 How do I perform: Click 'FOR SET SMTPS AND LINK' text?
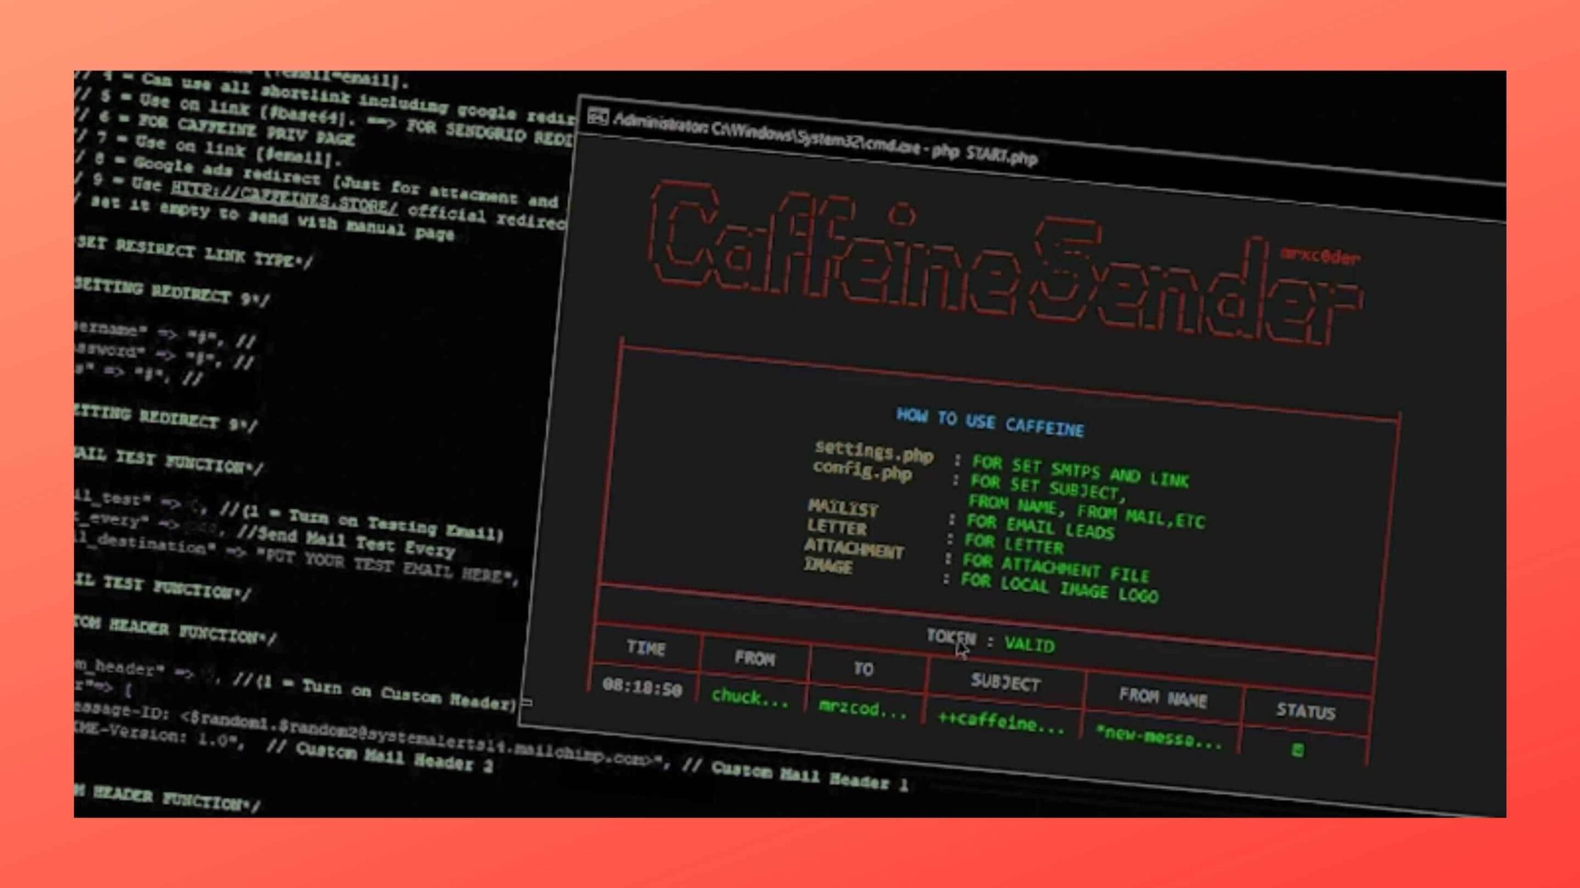pyautogui.click(x=1080, y=471)
